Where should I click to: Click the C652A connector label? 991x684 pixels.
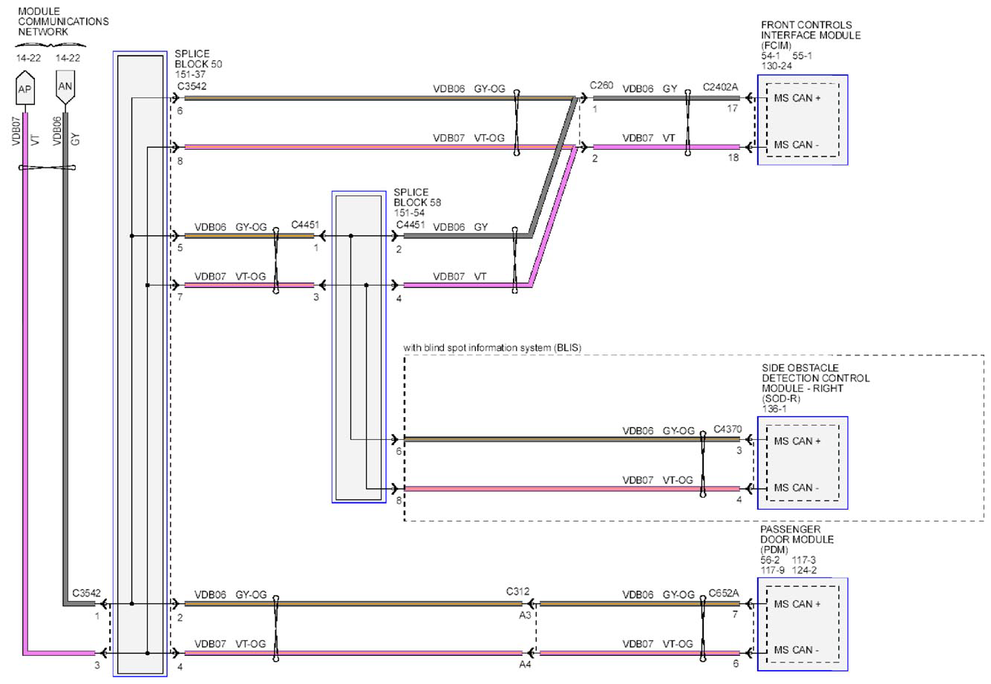[723, 593]
